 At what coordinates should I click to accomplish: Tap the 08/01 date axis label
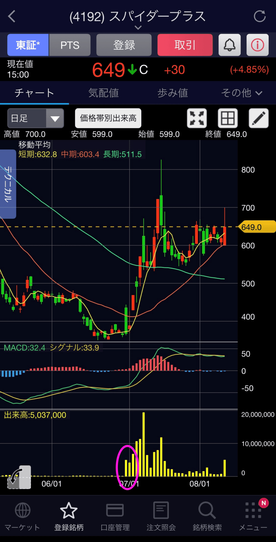point(200,484)
